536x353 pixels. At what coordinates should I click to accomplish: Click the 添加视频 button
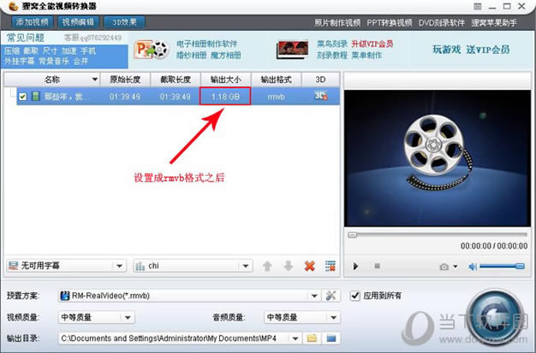pos(28,22)
